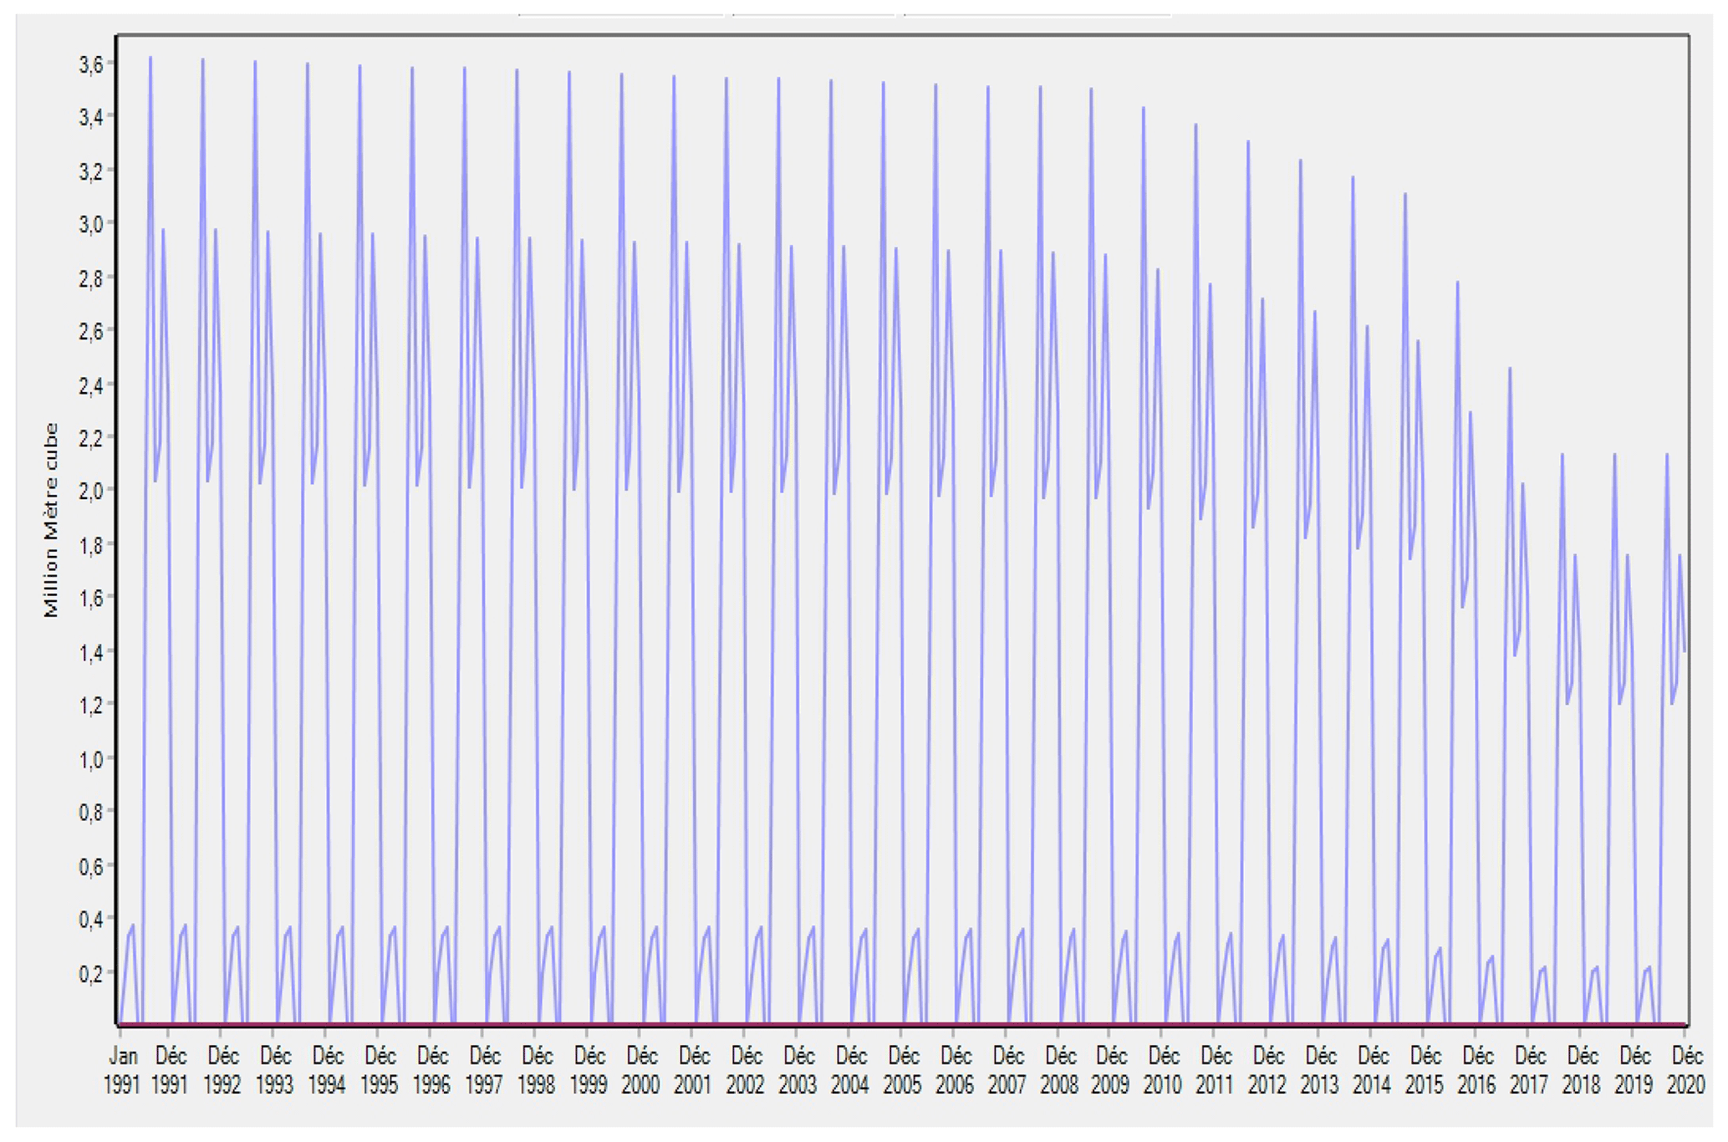Click the first tall peak in 1991
Screen dimensions: 1728x1142
[x=150, y=60]
